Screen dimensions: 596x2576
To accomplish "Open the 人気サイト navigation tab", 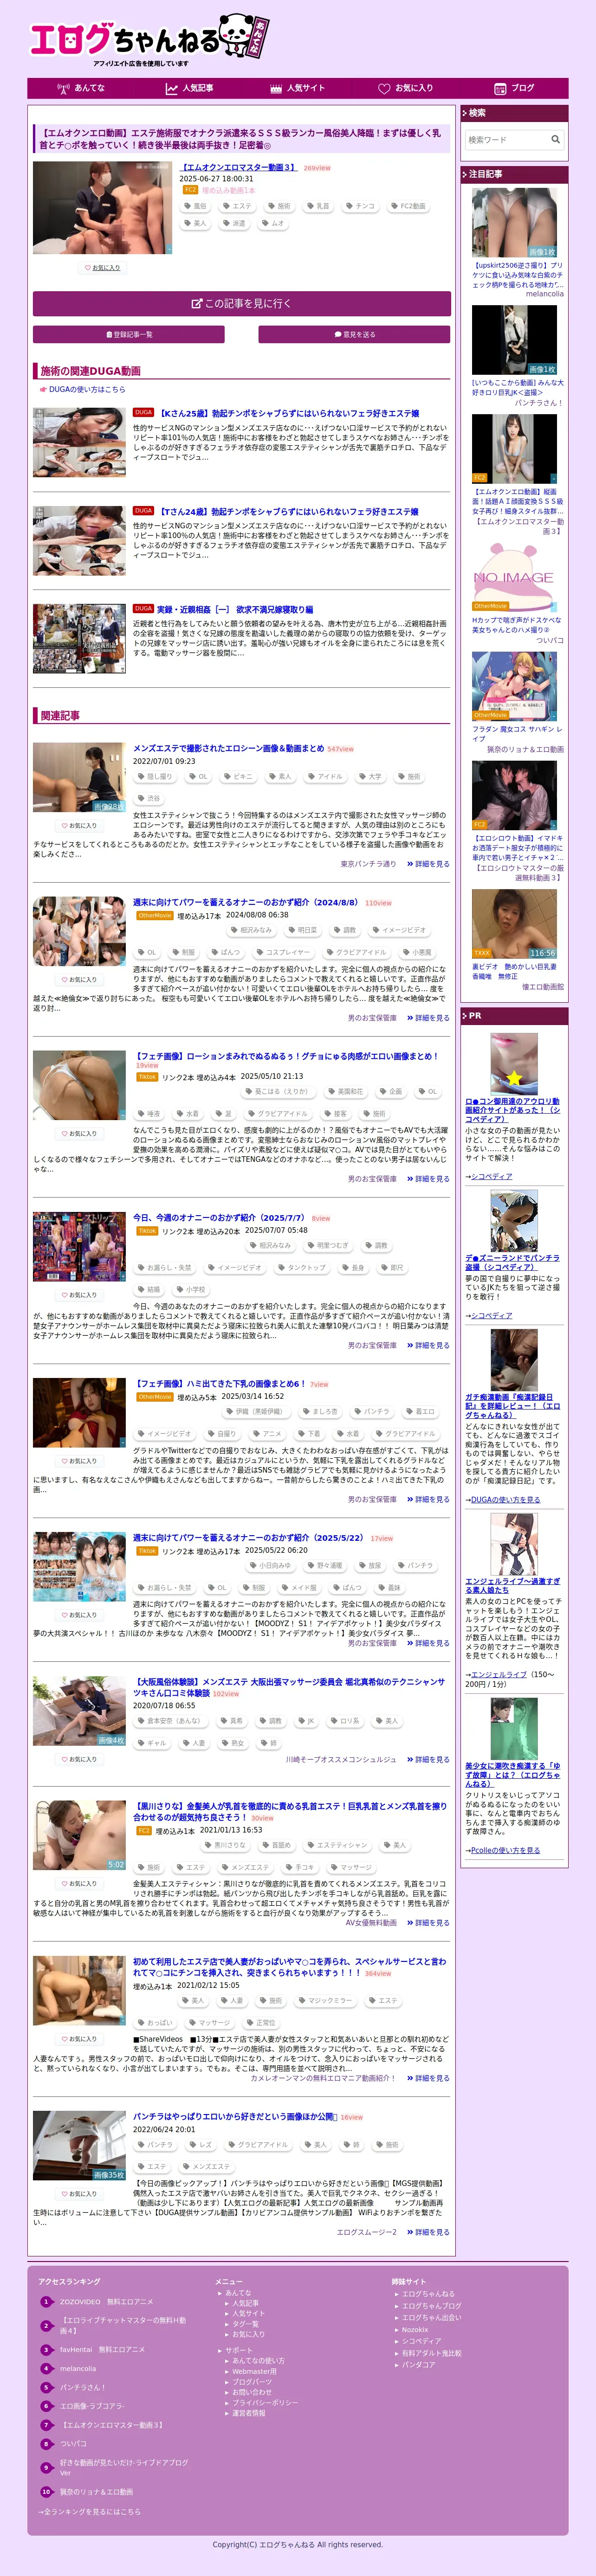I will pyautogui.click(x=297, y=88).
